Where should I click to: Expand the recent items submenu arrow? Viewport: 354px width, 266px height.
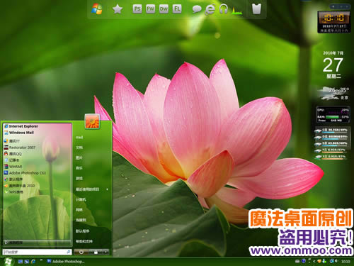click(x=107, y=189)
